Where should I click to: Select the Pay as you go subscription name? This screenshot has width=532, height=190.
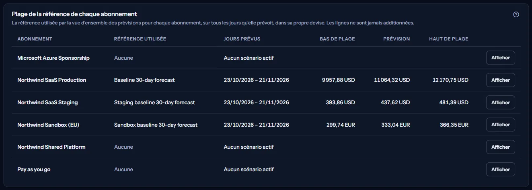34,169
